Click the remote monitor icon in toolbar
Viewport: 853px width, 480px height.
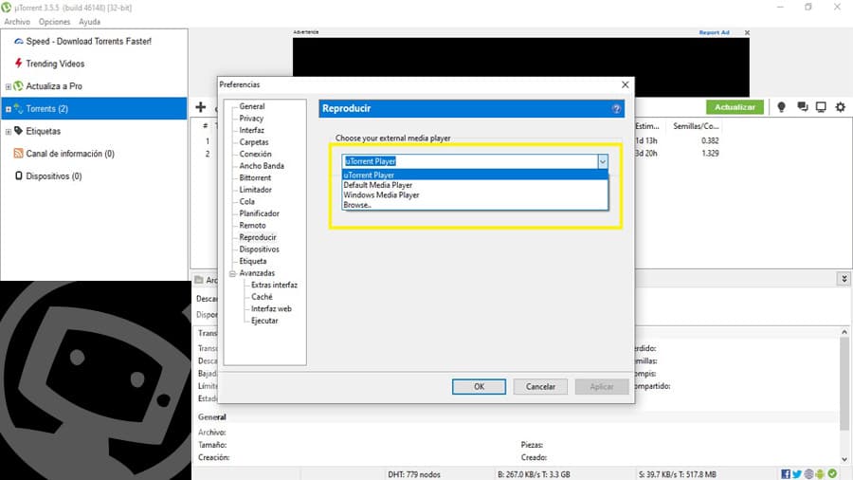pos(821,107)
